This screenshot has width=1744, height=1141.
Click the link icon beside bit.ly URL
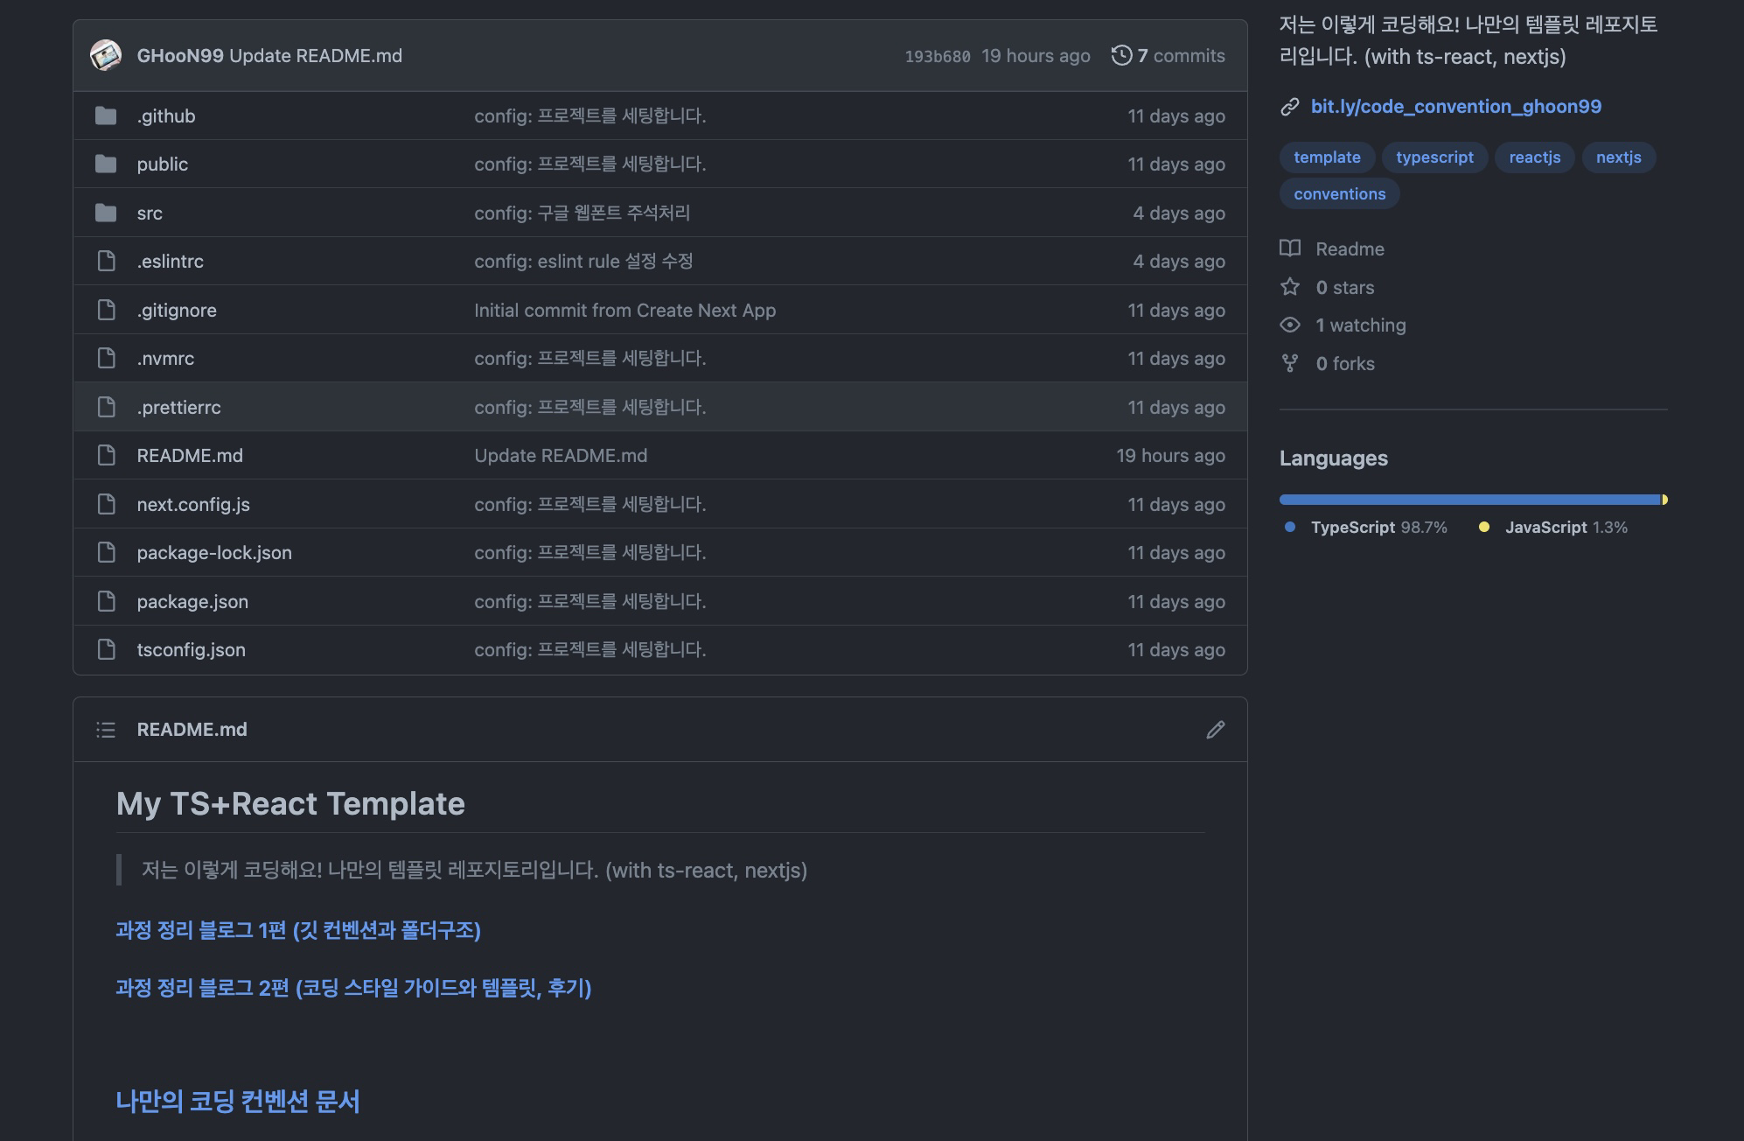[1290, 107]
